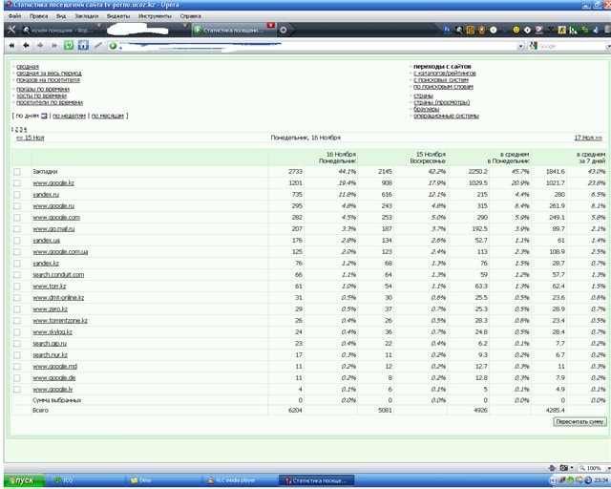Click the blue Photoshop-style toolbar icon
The width and height of the screenshot is (611, 489).
[x=448, y=30]
